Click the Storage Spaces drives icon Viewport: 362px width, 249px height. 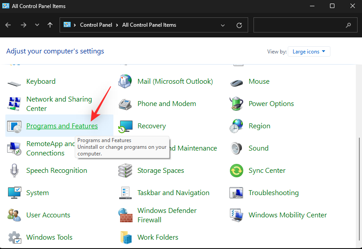[125, 171]
